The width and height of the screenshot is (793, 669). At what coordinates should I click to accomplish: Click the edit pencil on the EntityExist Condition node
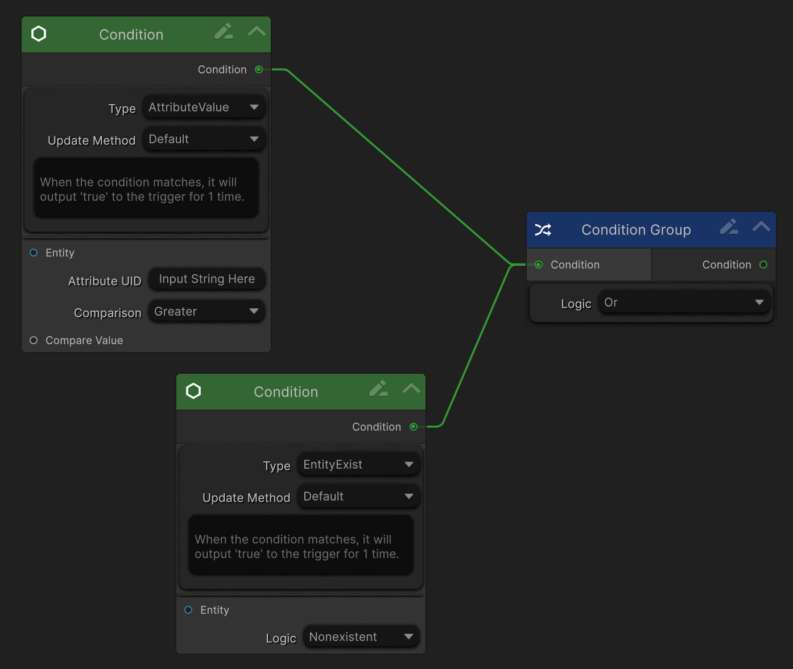[378, 389]
